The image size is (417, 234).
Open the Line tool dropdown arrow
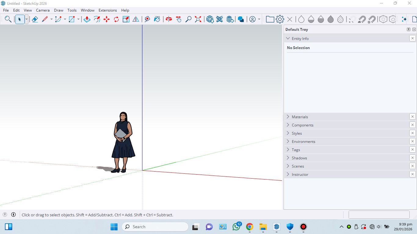click(51, 19)
